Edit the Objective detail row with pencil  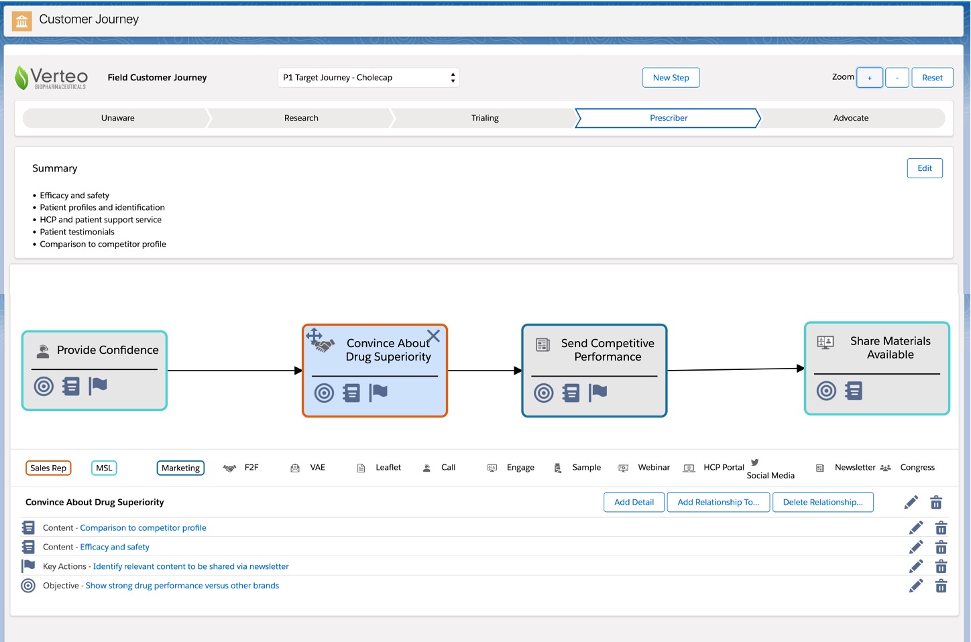click(915, 586)
